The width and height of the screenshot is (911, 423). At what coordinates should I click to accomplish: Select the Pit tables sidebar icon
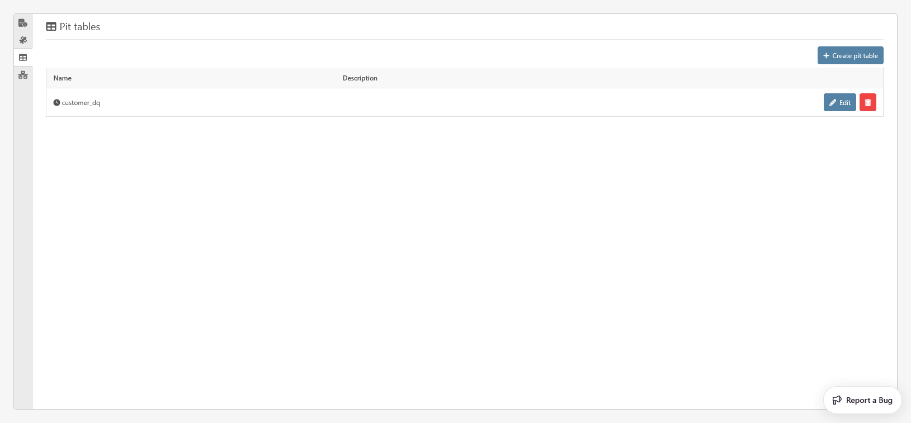coord(23,58)
